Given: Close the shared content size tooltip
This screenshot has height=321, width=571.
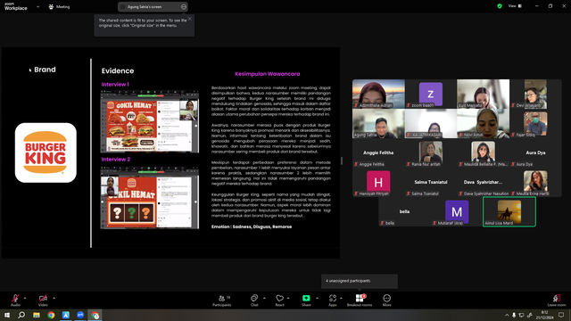Looking at the screenshot, I should point(190,19).
